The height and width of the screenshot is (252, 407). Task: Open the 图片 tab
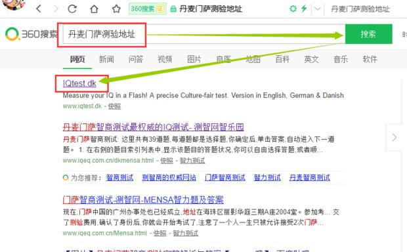(194, 59)
